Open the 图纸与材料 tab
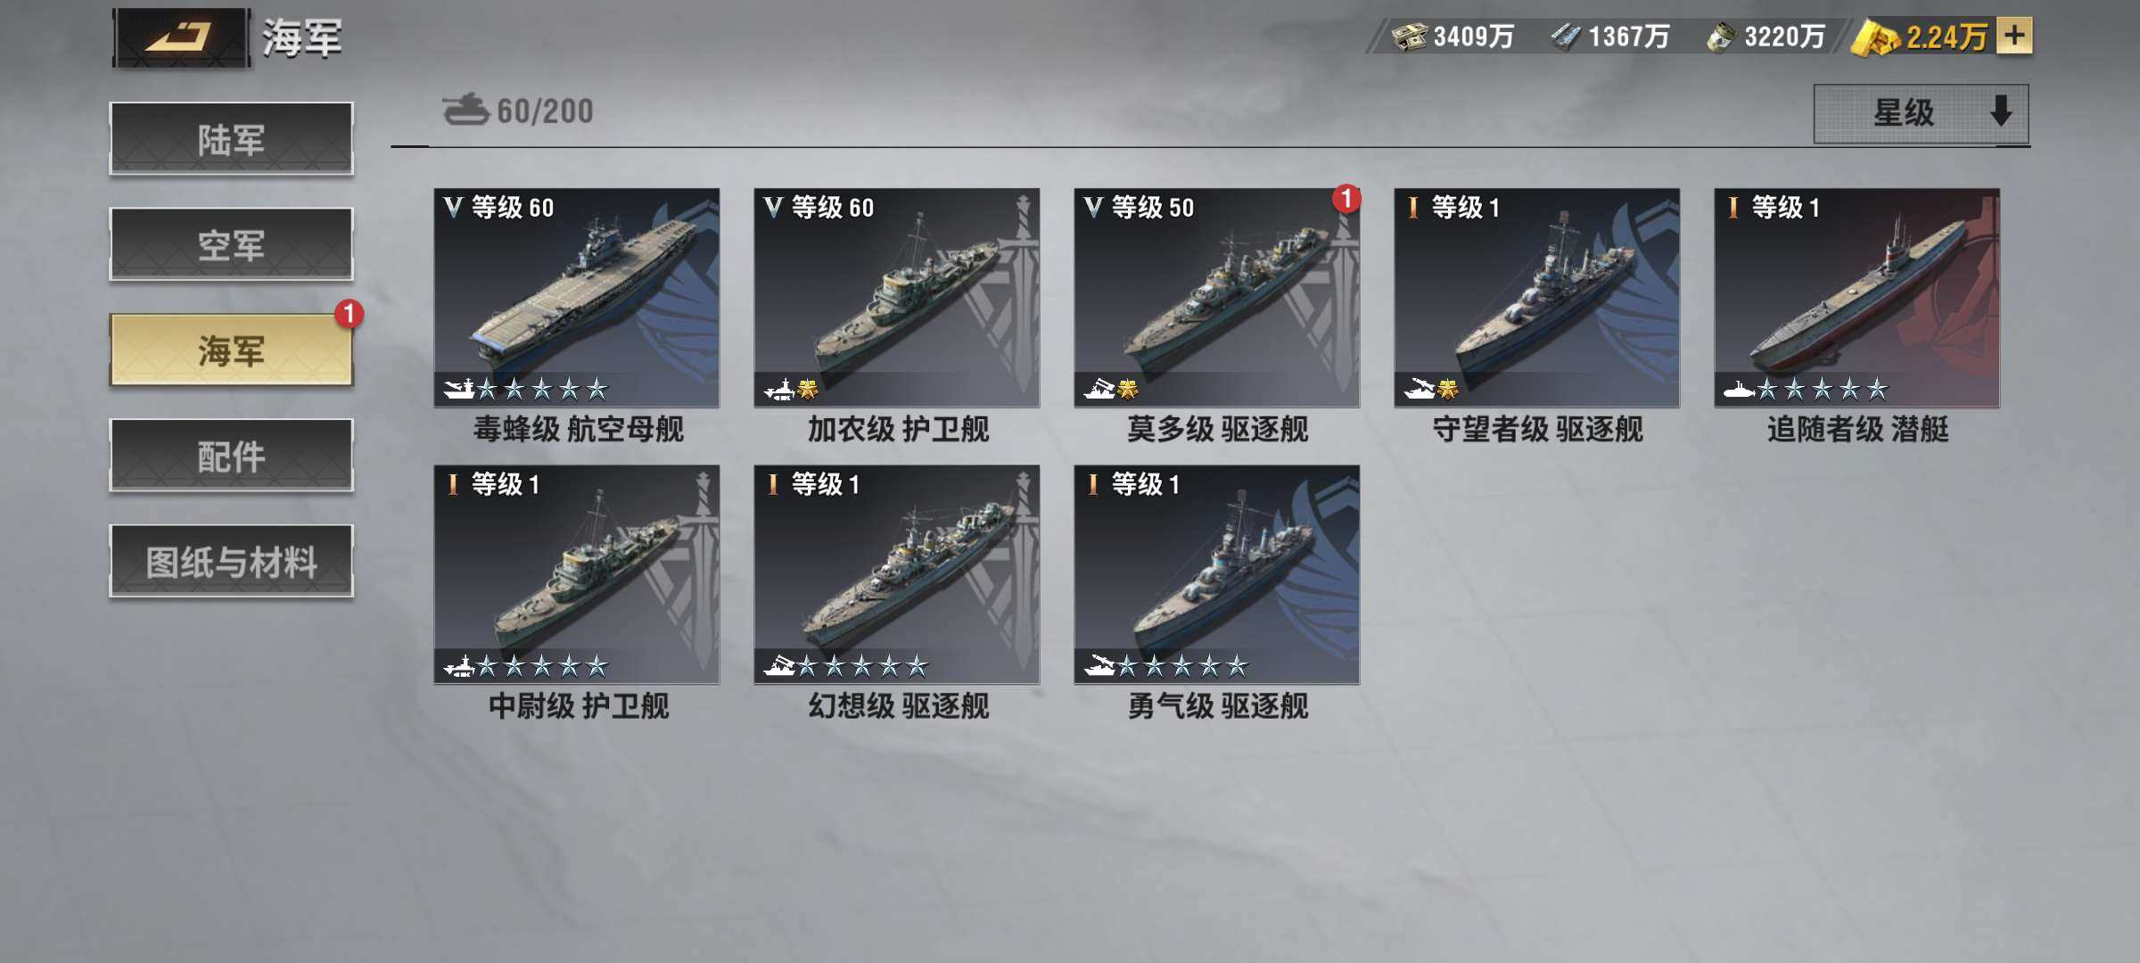 pos(231,562)
